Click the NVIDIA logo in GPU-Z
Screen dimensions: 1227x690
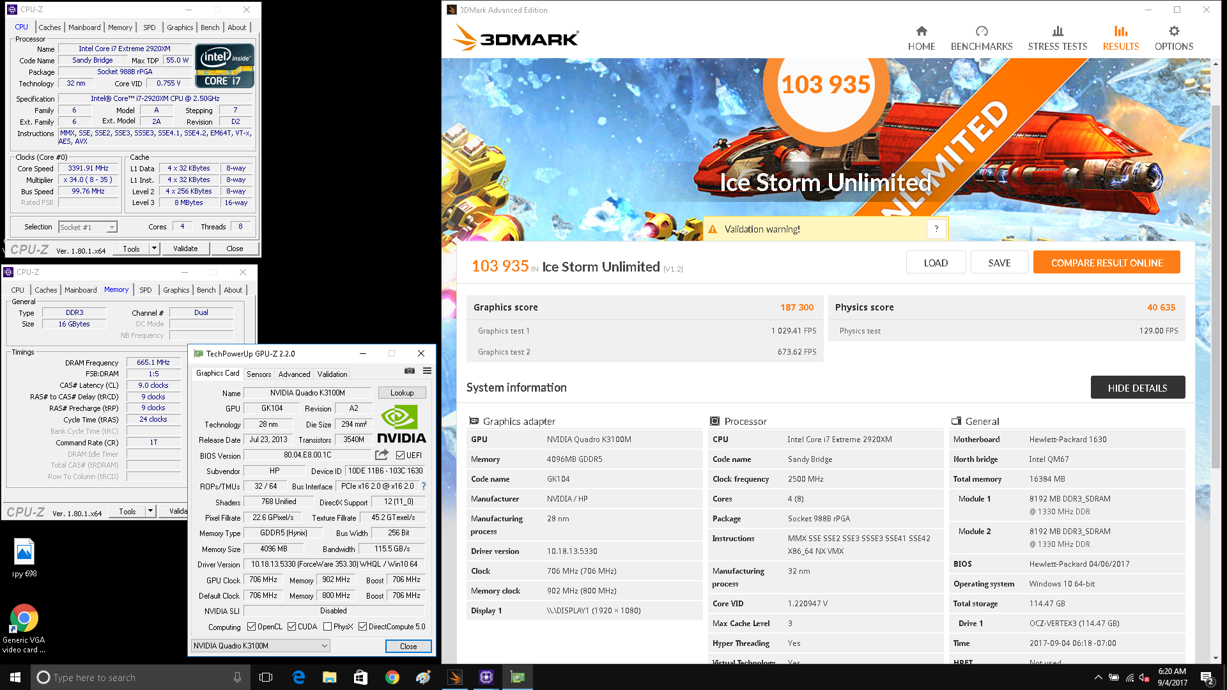click(x=401, y=424)
